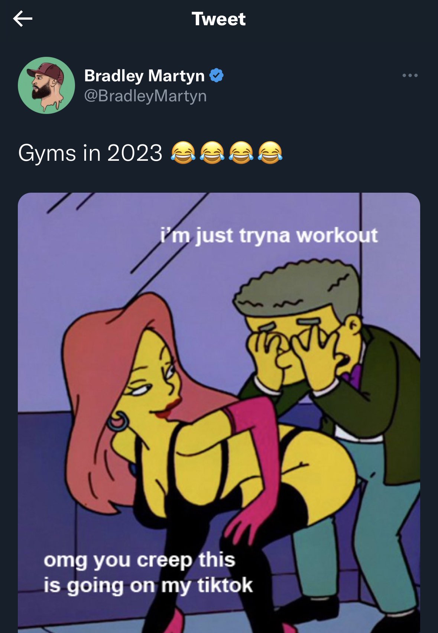Select the 'Gyms in 2023' tweet text

coord(90,153)
